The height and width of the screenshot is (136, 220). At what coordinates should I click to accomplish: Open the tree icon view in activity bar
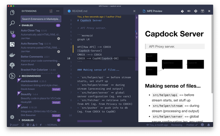pos(12,65)
